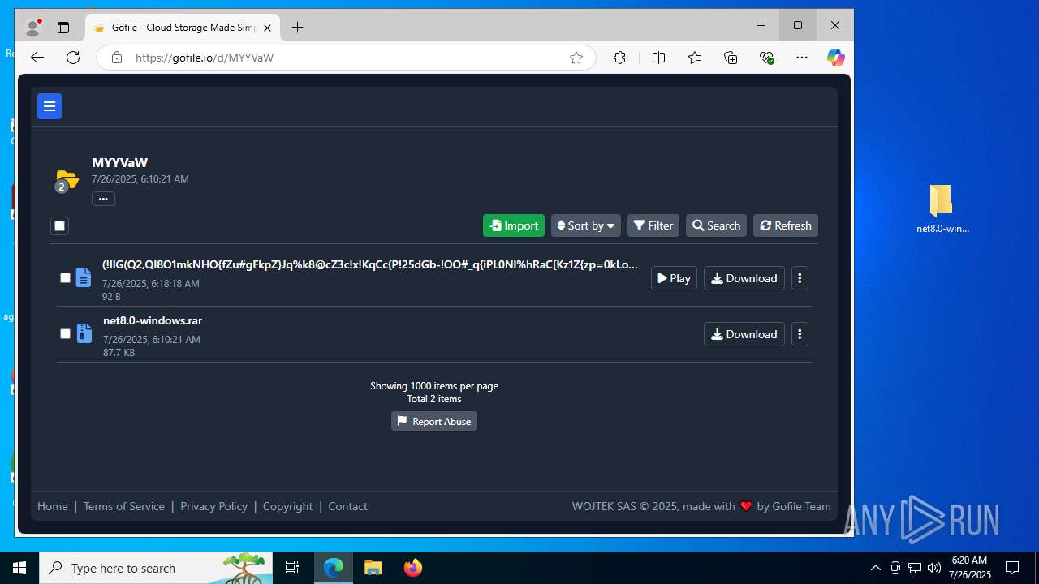This screenshot has height=584, width=1039.
Task: Open the Gofile hamburger menu
Action: [50, 106]
